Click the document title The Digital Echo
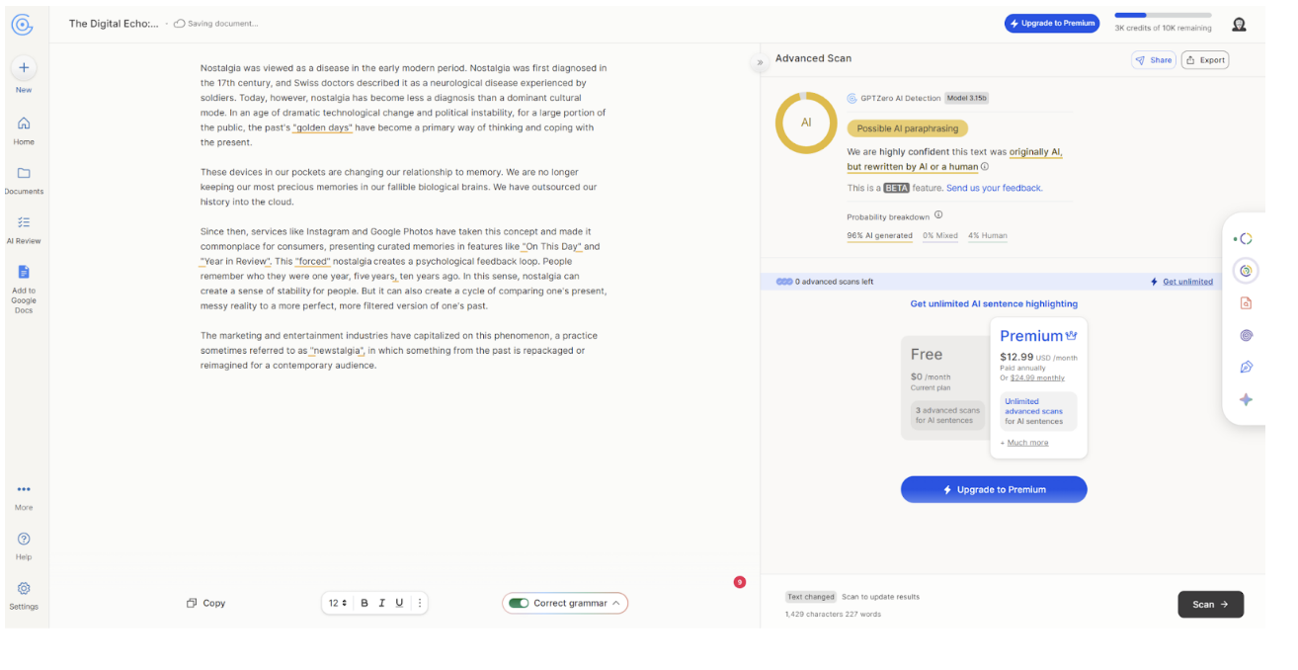Image resolution: width=1298 pixels, height=670 pixels. [114, 24]
